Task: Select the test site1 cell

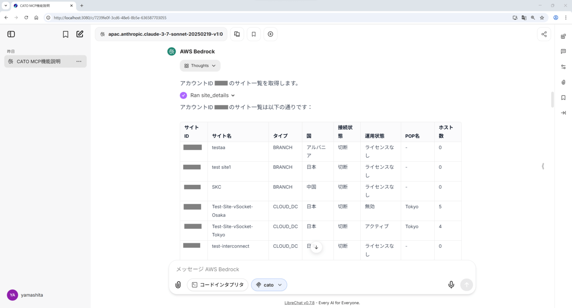Action: (238, 171)
